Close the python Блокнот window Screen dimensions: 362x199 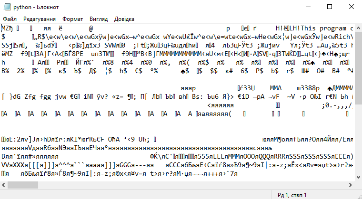tap(352, 7)
